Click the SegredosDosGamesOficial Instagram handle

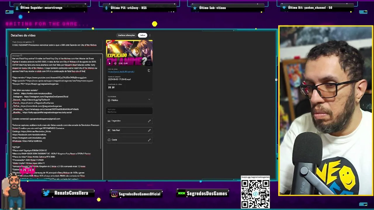click(140, 194)
